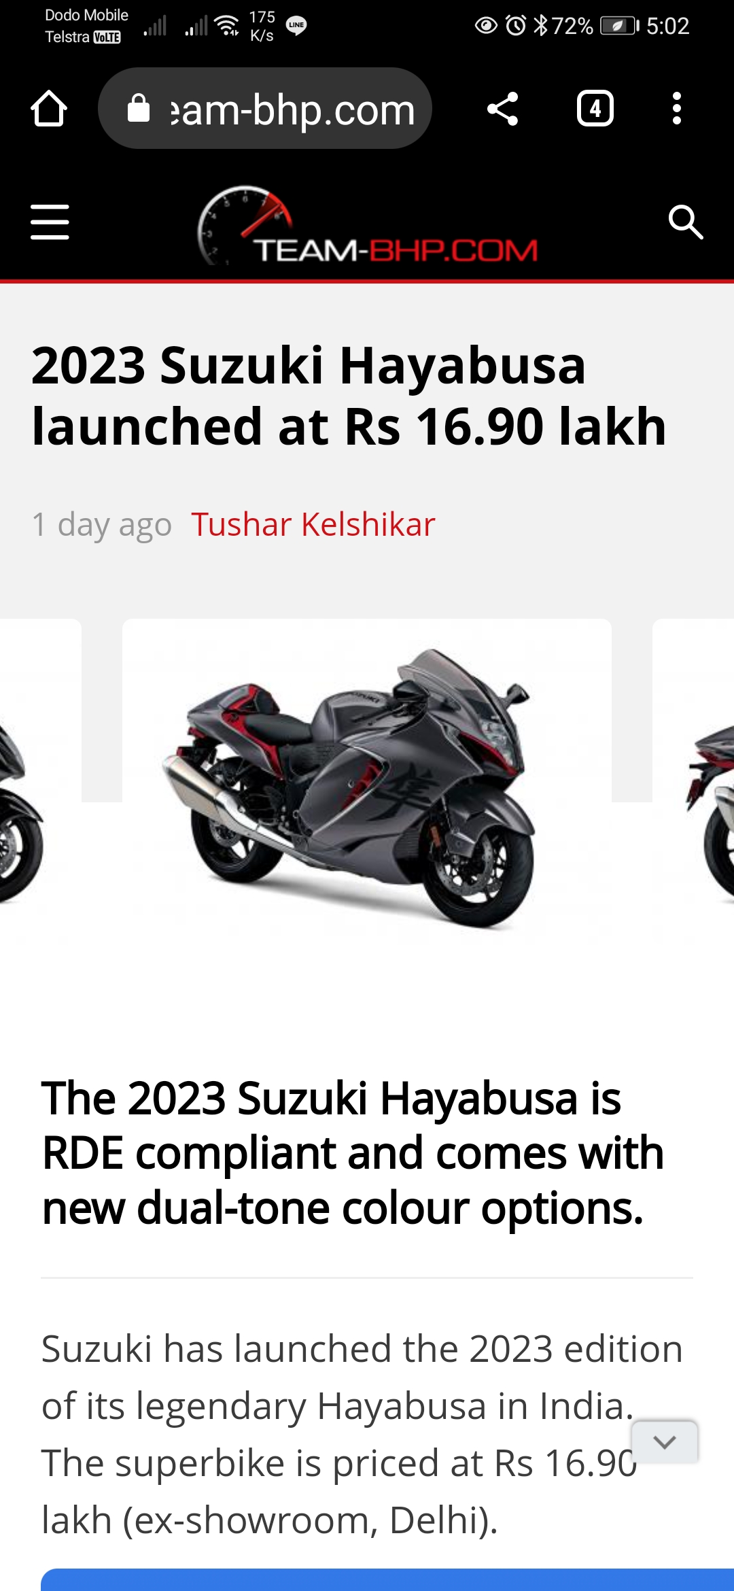
Task: Tap the Wi-Fi status icon
Action: point(226,25)
